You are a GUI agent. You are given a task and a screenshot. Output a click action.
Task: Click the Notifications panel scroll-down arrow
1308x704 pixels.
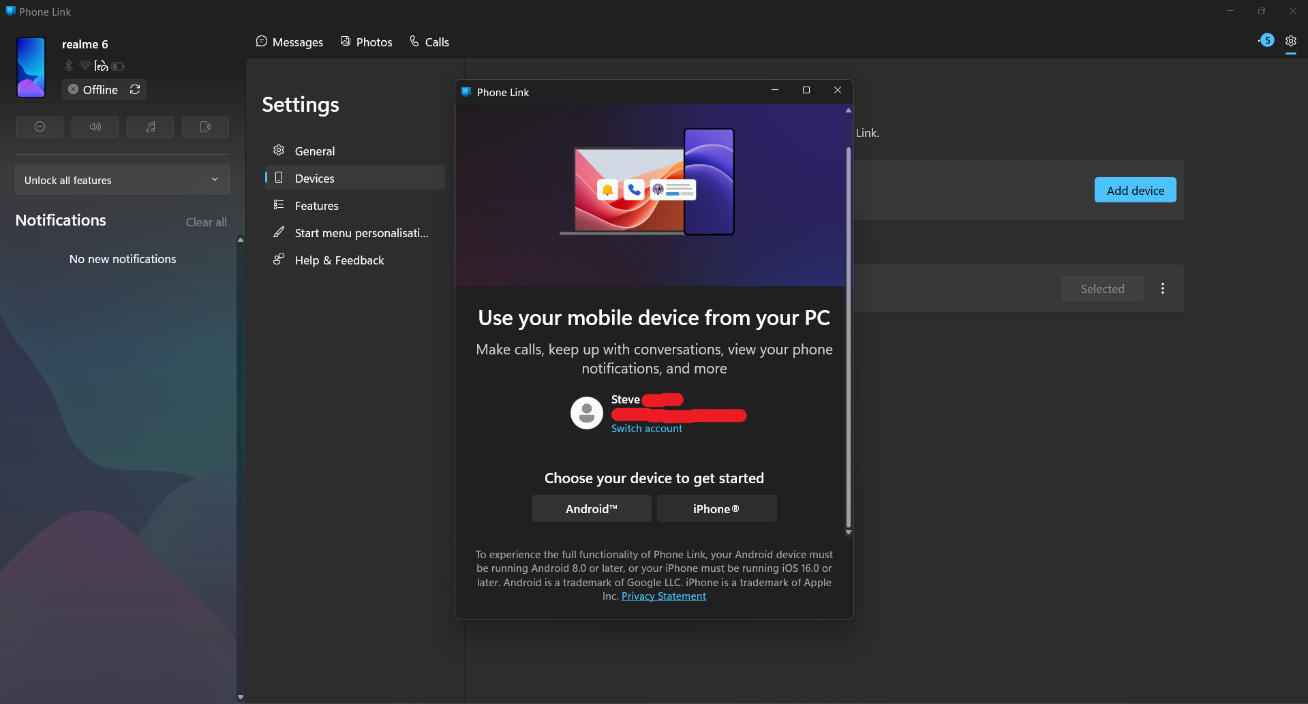[x=241, y=697]
